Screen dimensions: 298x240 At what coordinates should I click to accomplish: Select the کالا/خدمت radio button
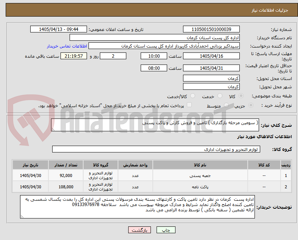click(x=192, y=96)
